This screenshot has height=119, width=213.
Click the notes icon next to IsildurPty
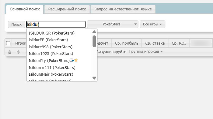pos(72,60)
